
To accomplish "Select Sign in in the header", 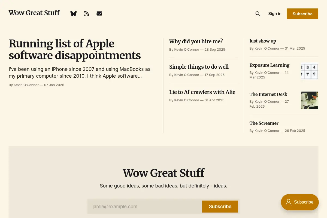I will click(275, 14).
